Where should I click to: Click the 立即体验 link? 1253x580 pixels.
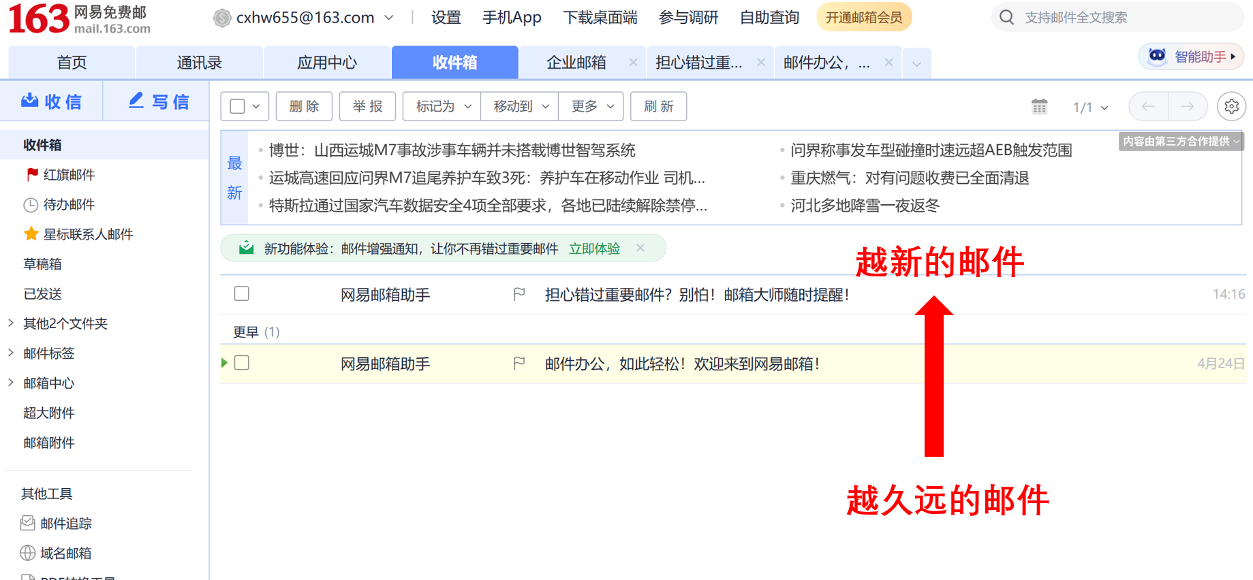click(x=595, y=248)
